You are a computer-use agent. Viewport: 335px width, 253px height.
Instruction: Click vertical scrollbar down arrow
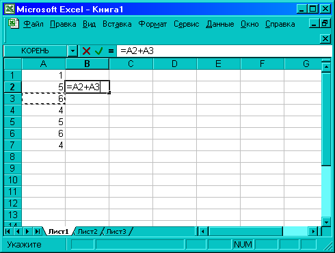coord(326,222)
